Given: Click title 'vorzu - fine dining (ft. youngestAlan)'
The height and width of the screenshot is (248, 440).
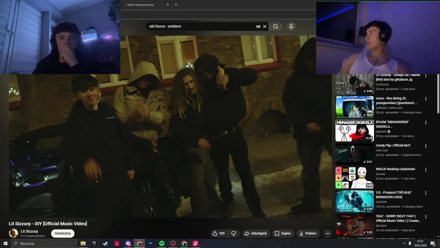Looking at the screenshot, I should point(396,101).
